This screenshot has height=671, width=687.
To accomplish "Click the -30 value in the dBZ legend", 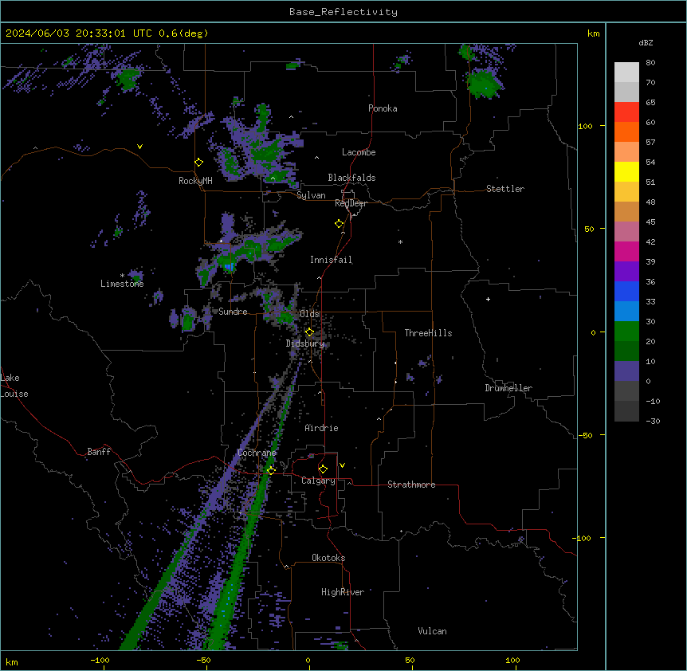I will (653, 421).
